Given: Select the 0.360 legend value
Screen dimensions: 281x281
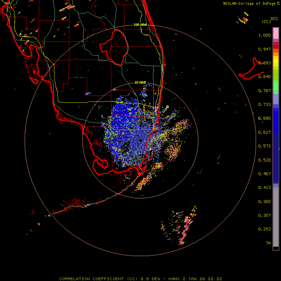Looking at the screenshot, I should [x=264, y=202].
